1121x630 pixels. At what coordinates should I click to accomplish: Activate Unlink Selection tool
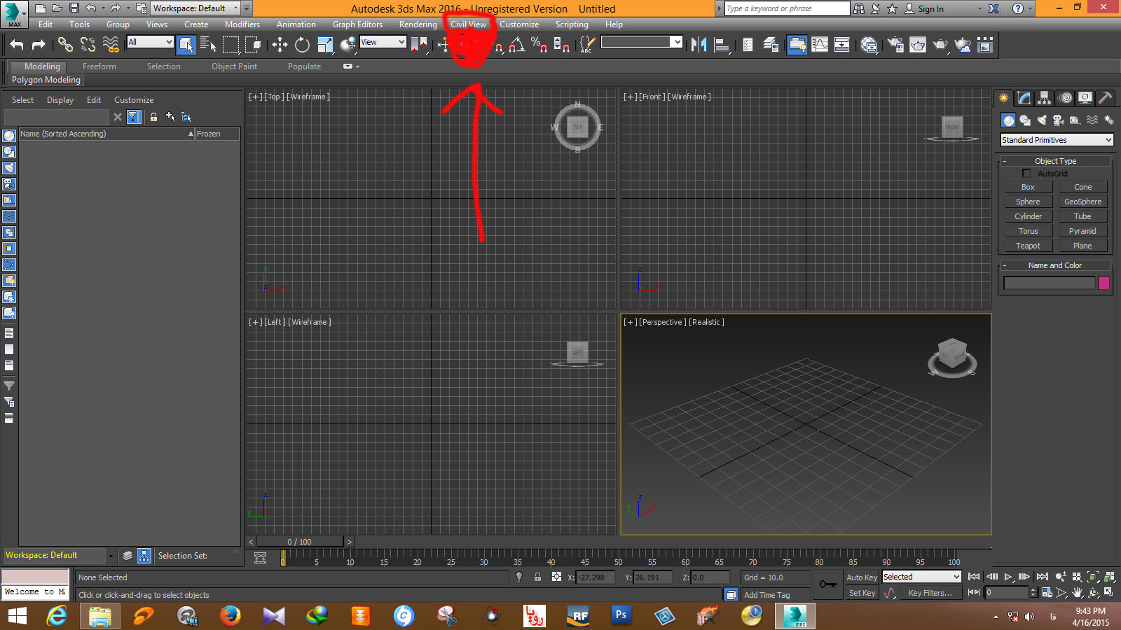click(88, 45)
